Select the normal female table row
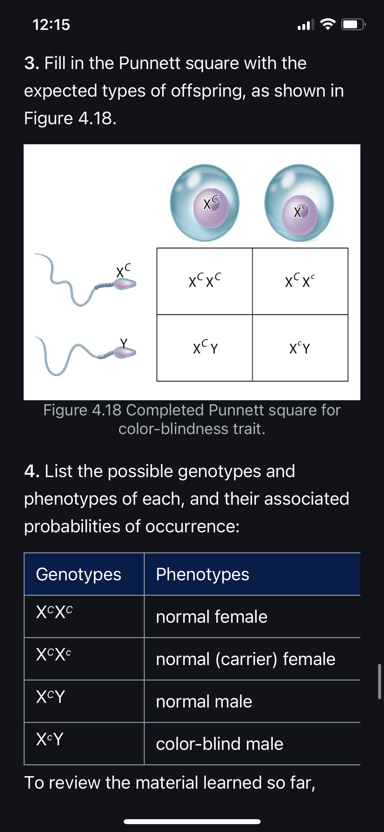This screenshot has width=384, height=832. click(x=192, y=616)
